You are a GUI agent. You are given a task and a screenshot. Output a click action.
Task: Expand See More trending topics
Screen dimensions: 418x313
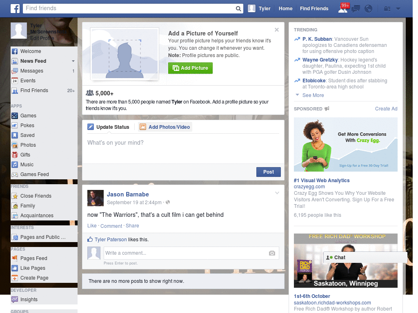click(x=313, y=95)
